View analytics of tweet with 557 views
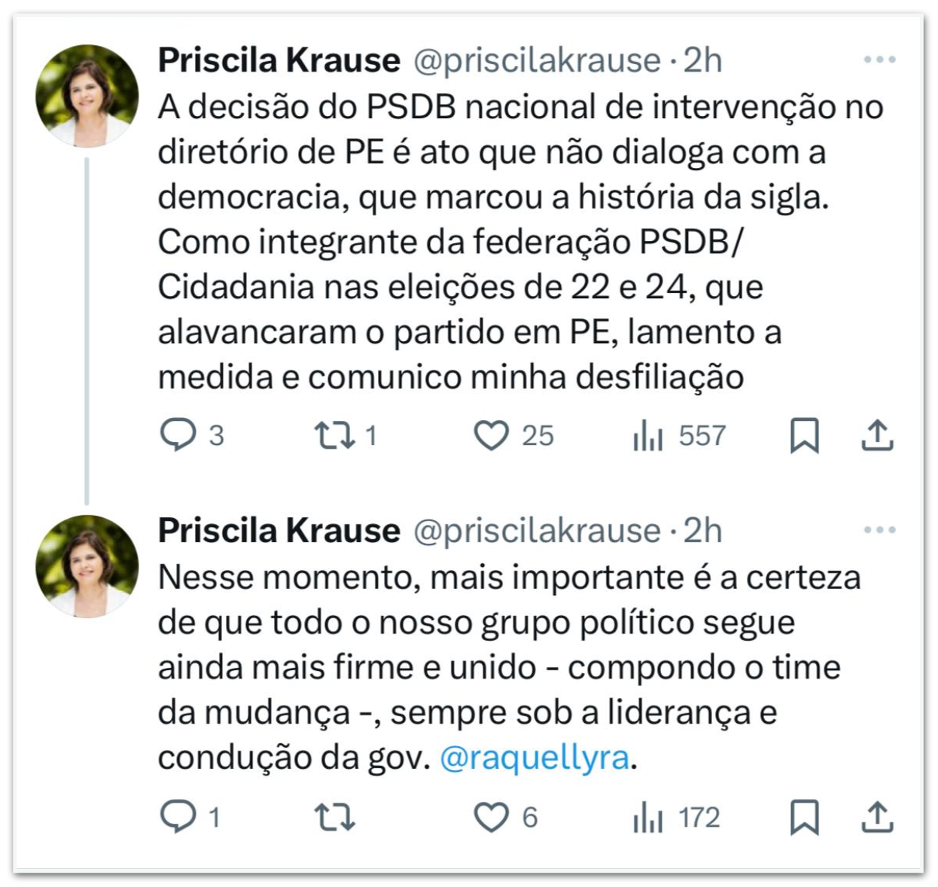 click(647, 435)
